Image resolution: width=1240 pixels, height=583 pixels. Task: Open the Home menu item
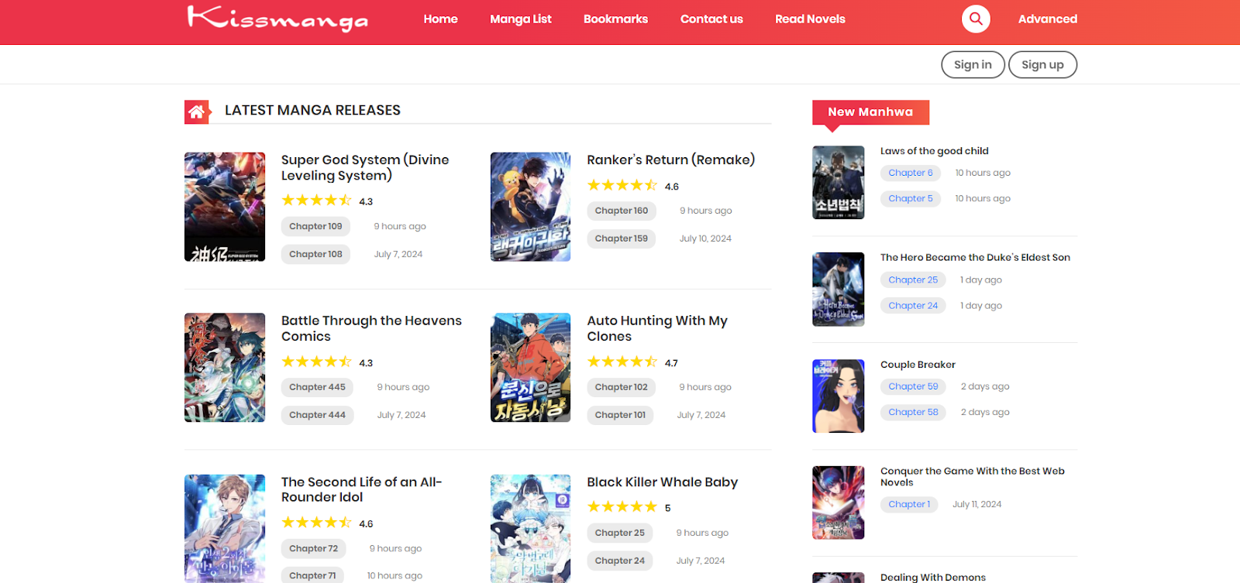pos(440,19)
